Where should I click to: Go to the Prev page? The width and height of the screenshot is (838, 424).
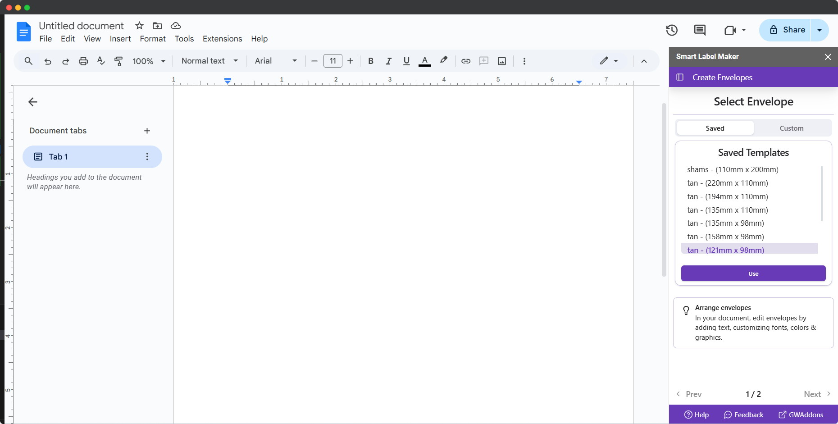click(x=689, y=394)
